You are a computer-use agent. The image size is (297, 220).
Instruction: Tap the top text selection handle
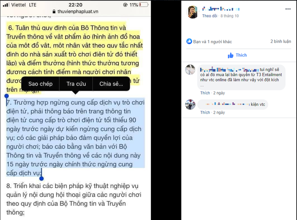[x=6, y=96]
